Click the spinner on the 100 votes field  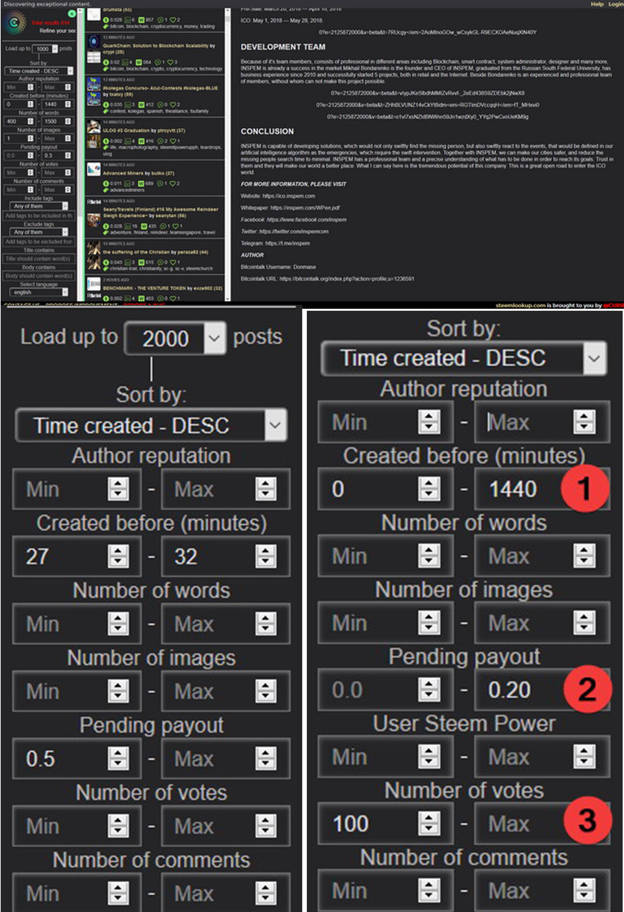coord(428,824)
